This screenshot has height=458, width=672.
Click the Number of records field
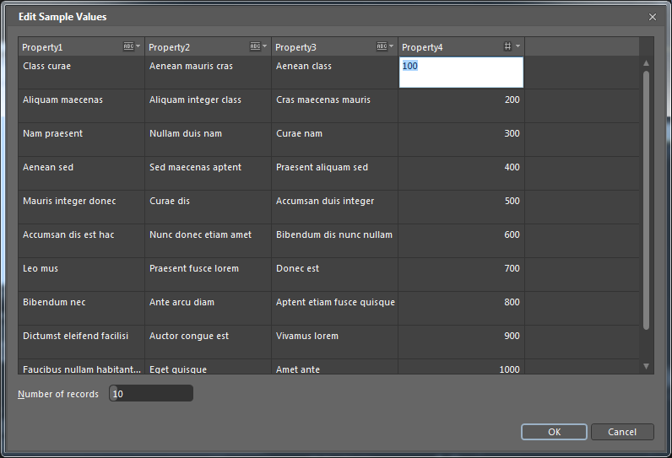(151, 394)
